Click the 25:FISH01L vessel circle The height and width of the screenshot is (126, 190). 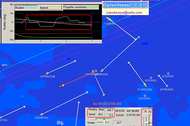(x=151, y=78)
